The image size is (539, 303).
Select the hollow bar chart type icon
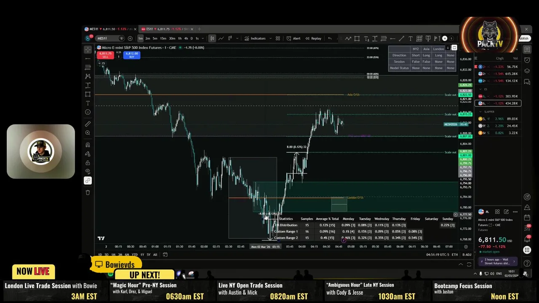pyautogui.click(x=230, y=38)
